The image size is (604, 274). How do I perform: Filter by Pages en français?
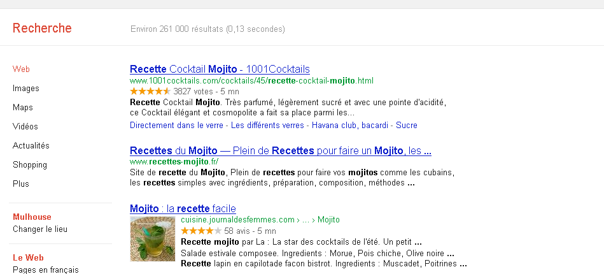tap(46, 270)
